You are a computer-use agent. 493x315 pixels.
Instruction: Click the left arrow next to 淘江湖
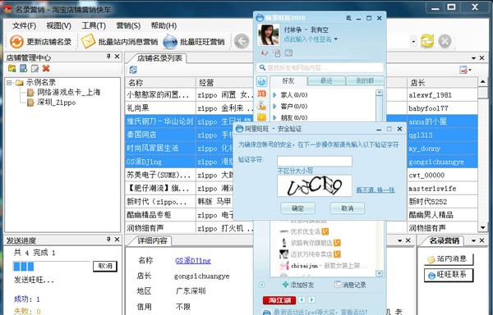(302, 300)
